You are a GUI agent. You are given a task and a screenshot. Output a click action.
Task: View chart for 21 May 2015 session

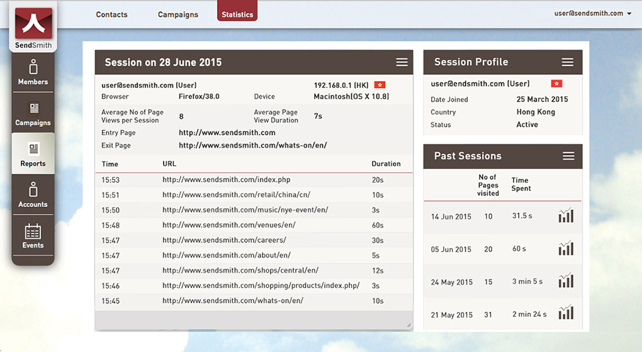[x=566, y=312]
